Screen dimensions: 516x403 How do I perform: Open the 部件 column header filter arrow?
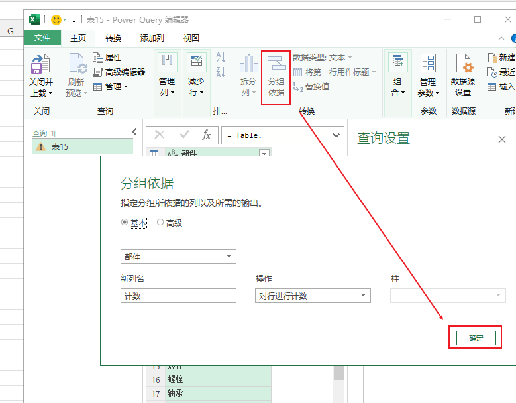[x=264, y=153]
